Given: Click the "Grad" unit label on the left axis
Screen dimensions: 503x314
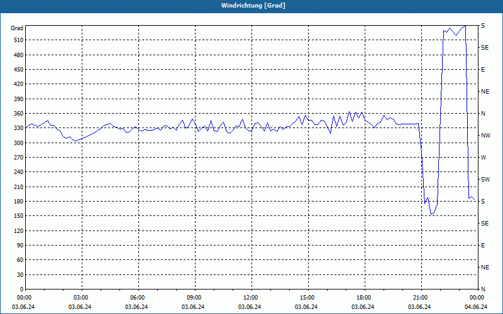Looking at the screenshot, I should (x=17, y=28).
